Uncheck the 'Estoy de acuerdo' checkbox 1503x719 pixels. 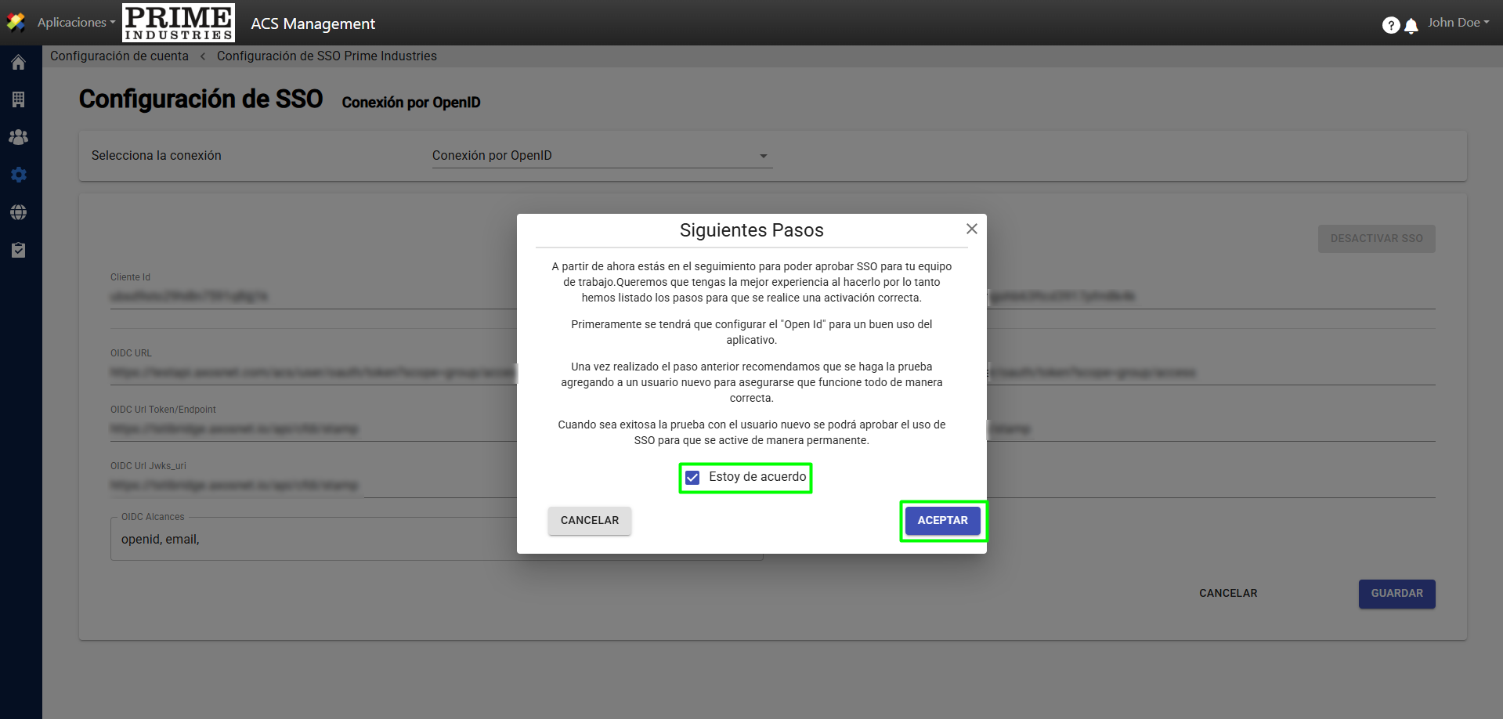click(x=692, y=478)
